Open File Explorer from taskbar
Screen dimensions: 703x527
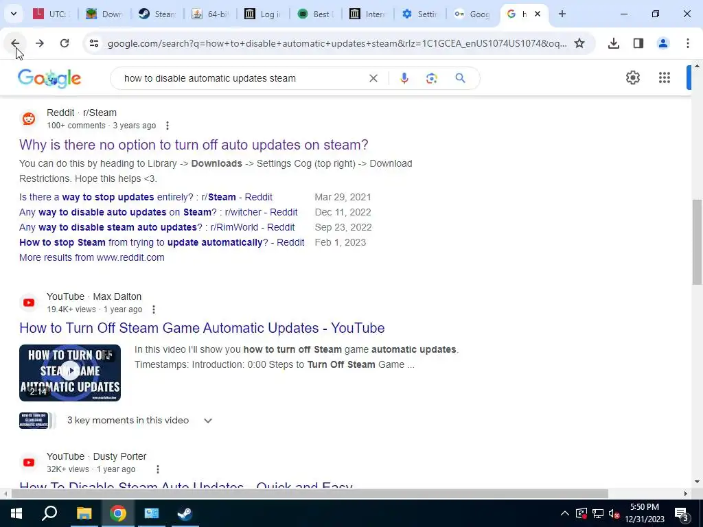tap(84, 513)
